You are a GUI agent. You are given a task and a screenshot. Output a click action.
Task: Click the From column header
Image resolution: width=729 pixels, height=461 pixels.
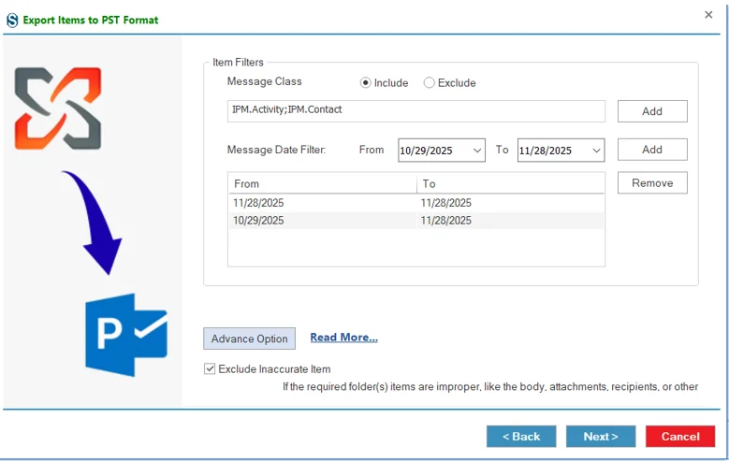click(x=323, y=184)
